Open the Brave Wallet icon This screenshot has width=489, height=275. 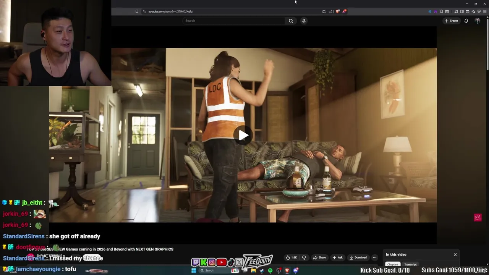(468, 11)
